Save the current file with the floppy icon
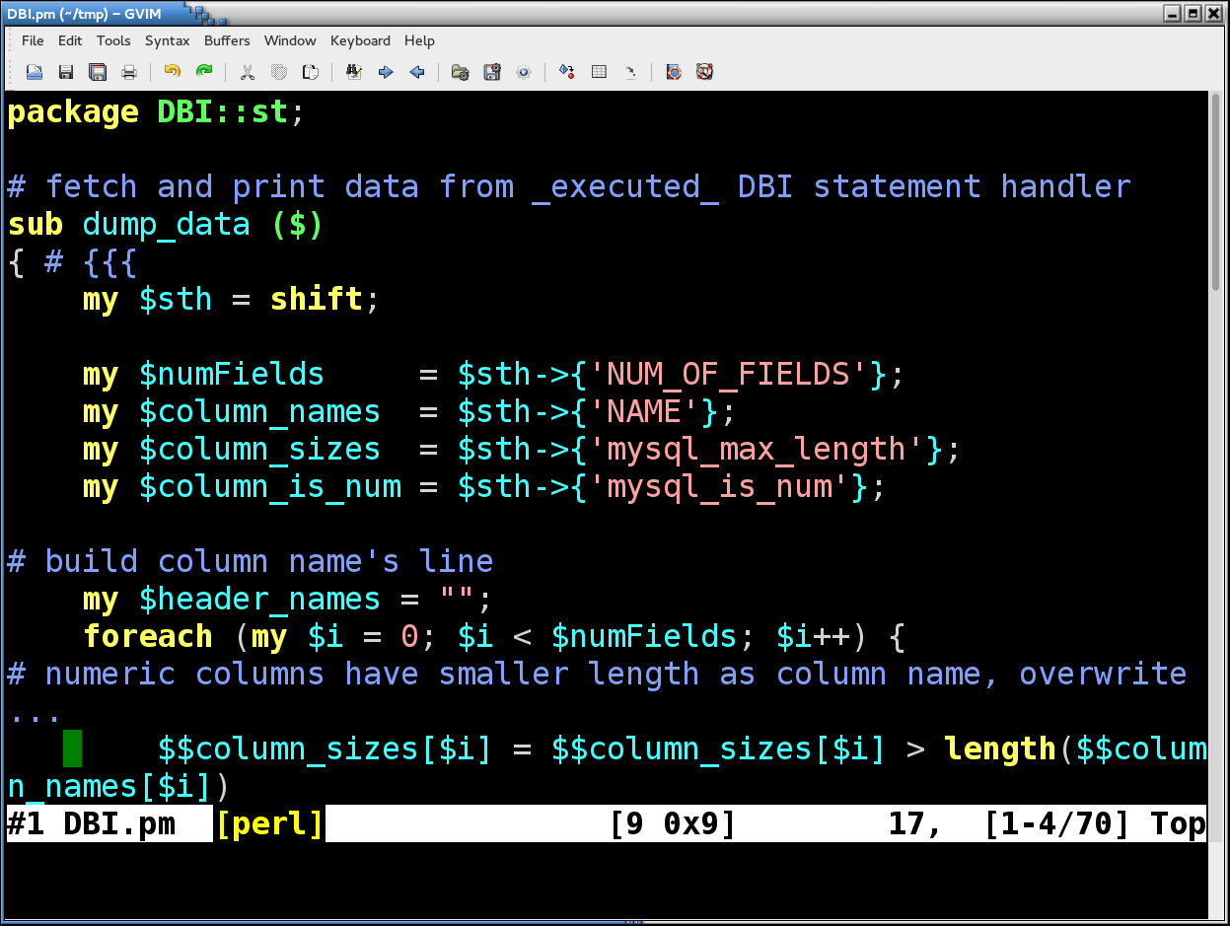The image size is (1230, 926). (x=66, y=72)
